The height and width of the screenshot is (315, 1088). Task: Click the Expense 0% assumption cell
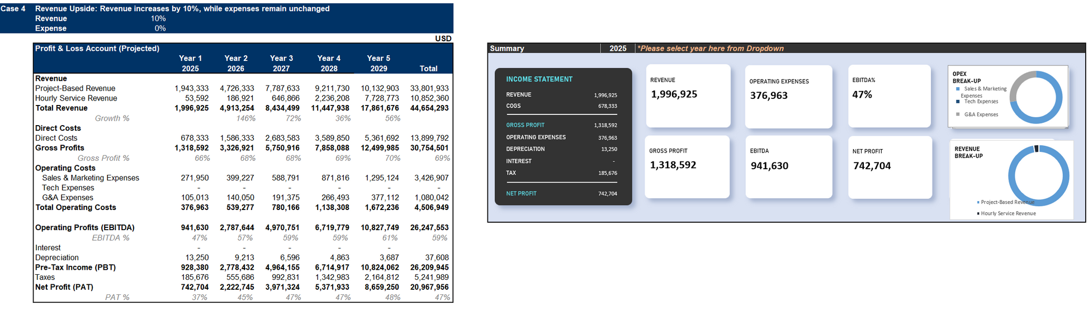[160, 28]
